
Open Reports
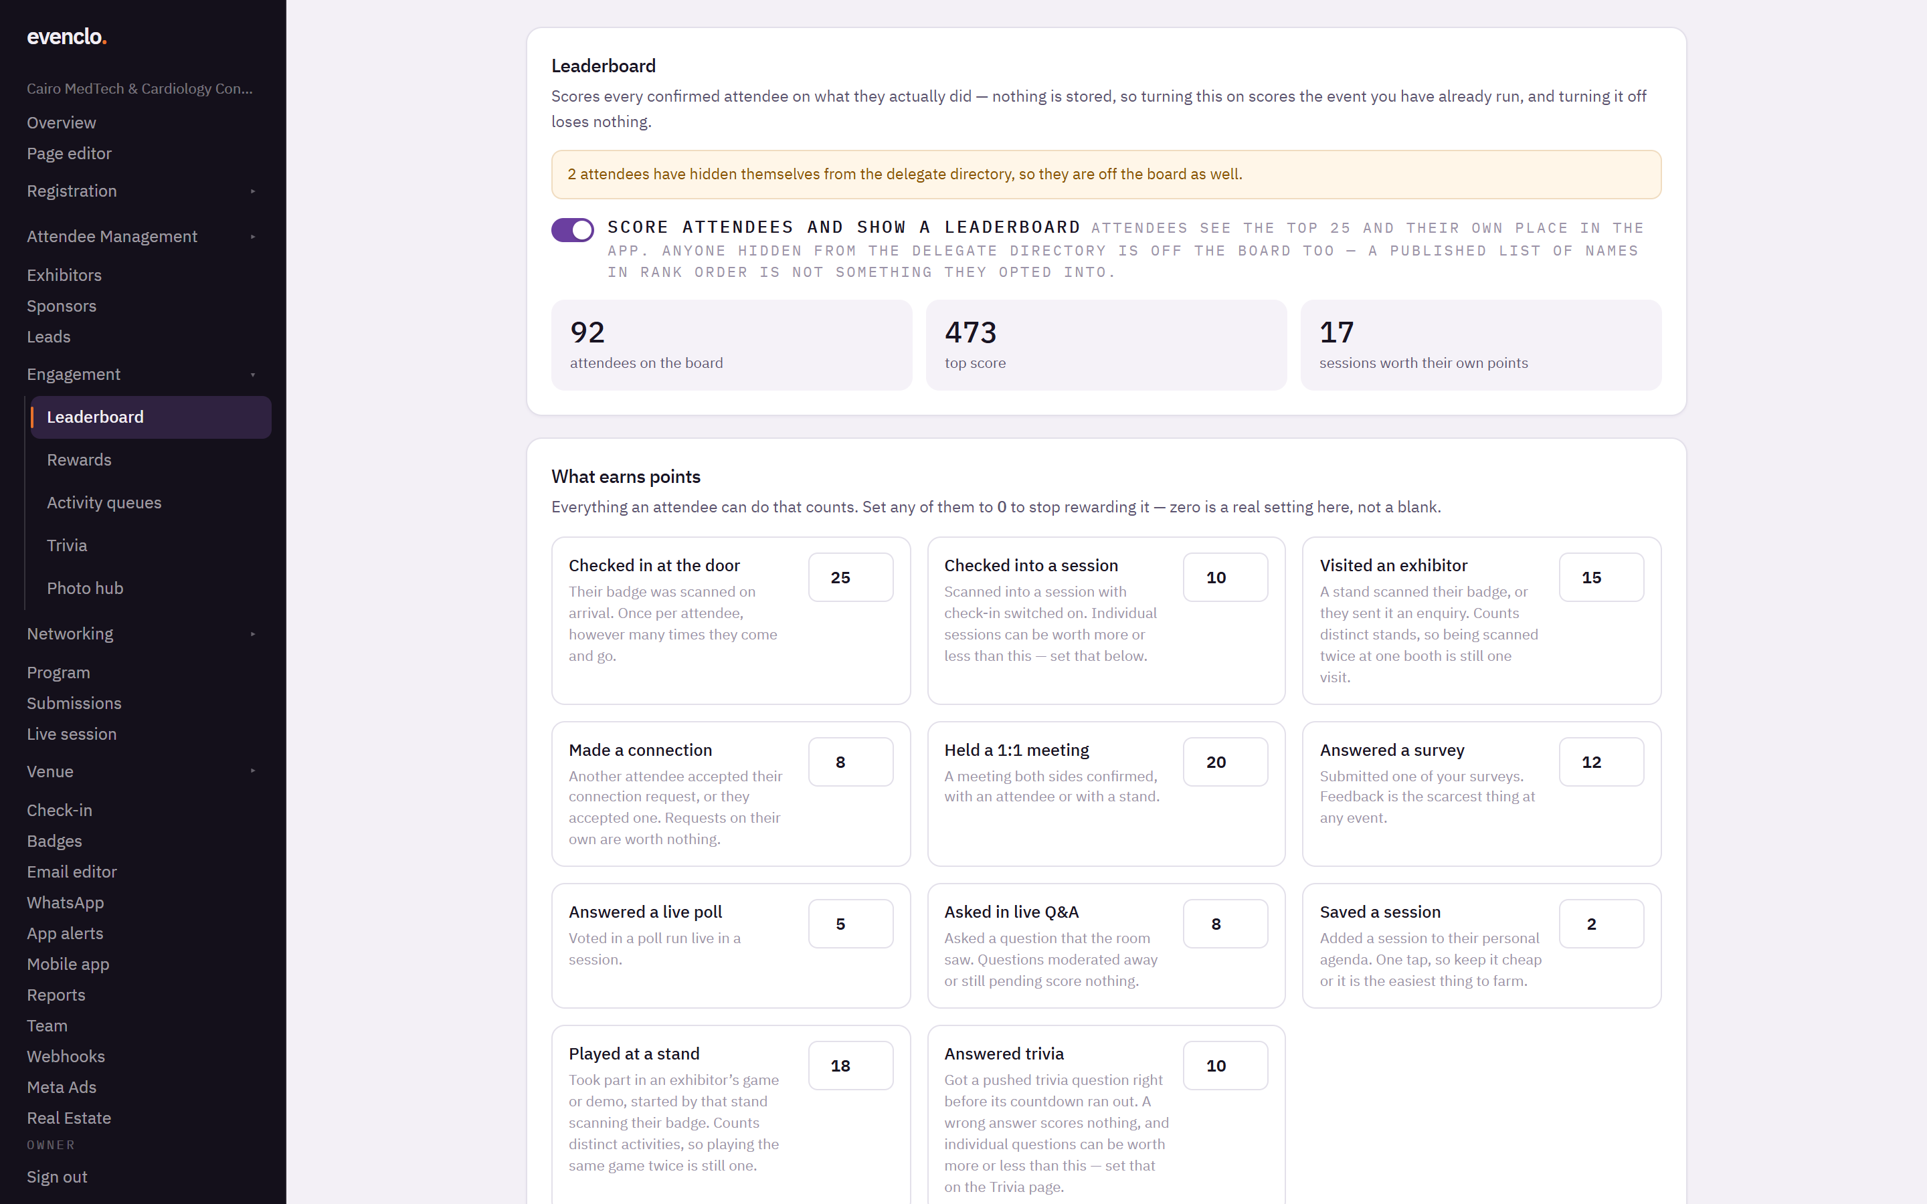56,995
